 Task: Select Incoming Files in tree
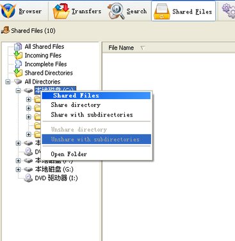point(43,55)
